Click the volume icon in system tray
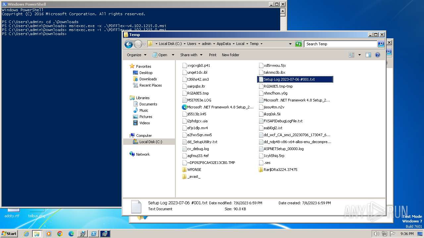This screenshot has height=238, width=424. (x=376, y=234)
